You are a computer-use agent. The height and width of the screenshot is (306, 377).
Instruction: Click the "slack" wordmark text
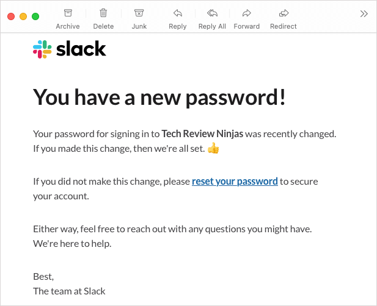click(x=81, y=49)
